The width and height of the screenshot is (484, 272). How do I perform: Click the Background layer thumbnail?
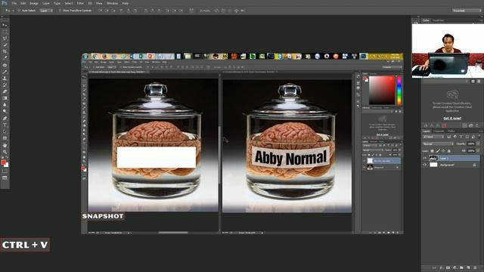pyautogui.click(x=433, y=165)
